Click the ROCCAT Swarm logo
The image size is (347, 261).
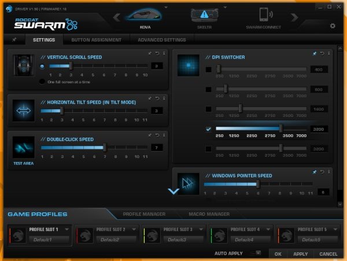coord(46,24)
